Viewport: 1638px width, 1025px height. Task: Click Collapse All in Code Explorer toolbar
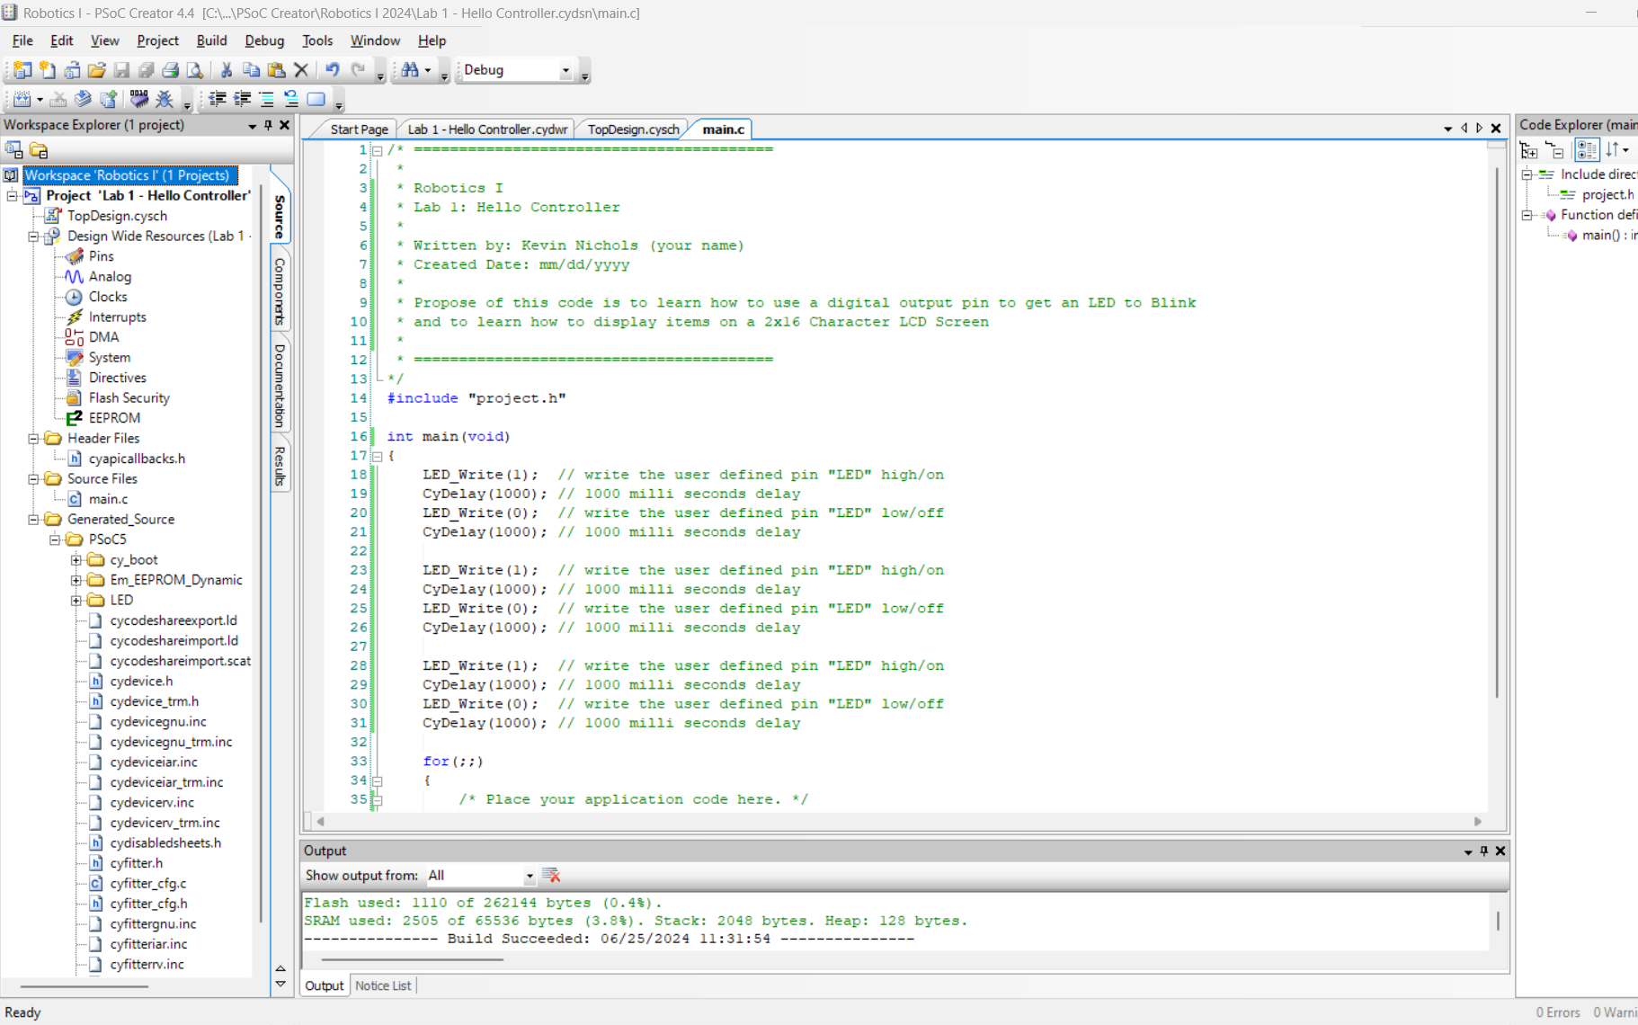click(x=1554, y=150)
